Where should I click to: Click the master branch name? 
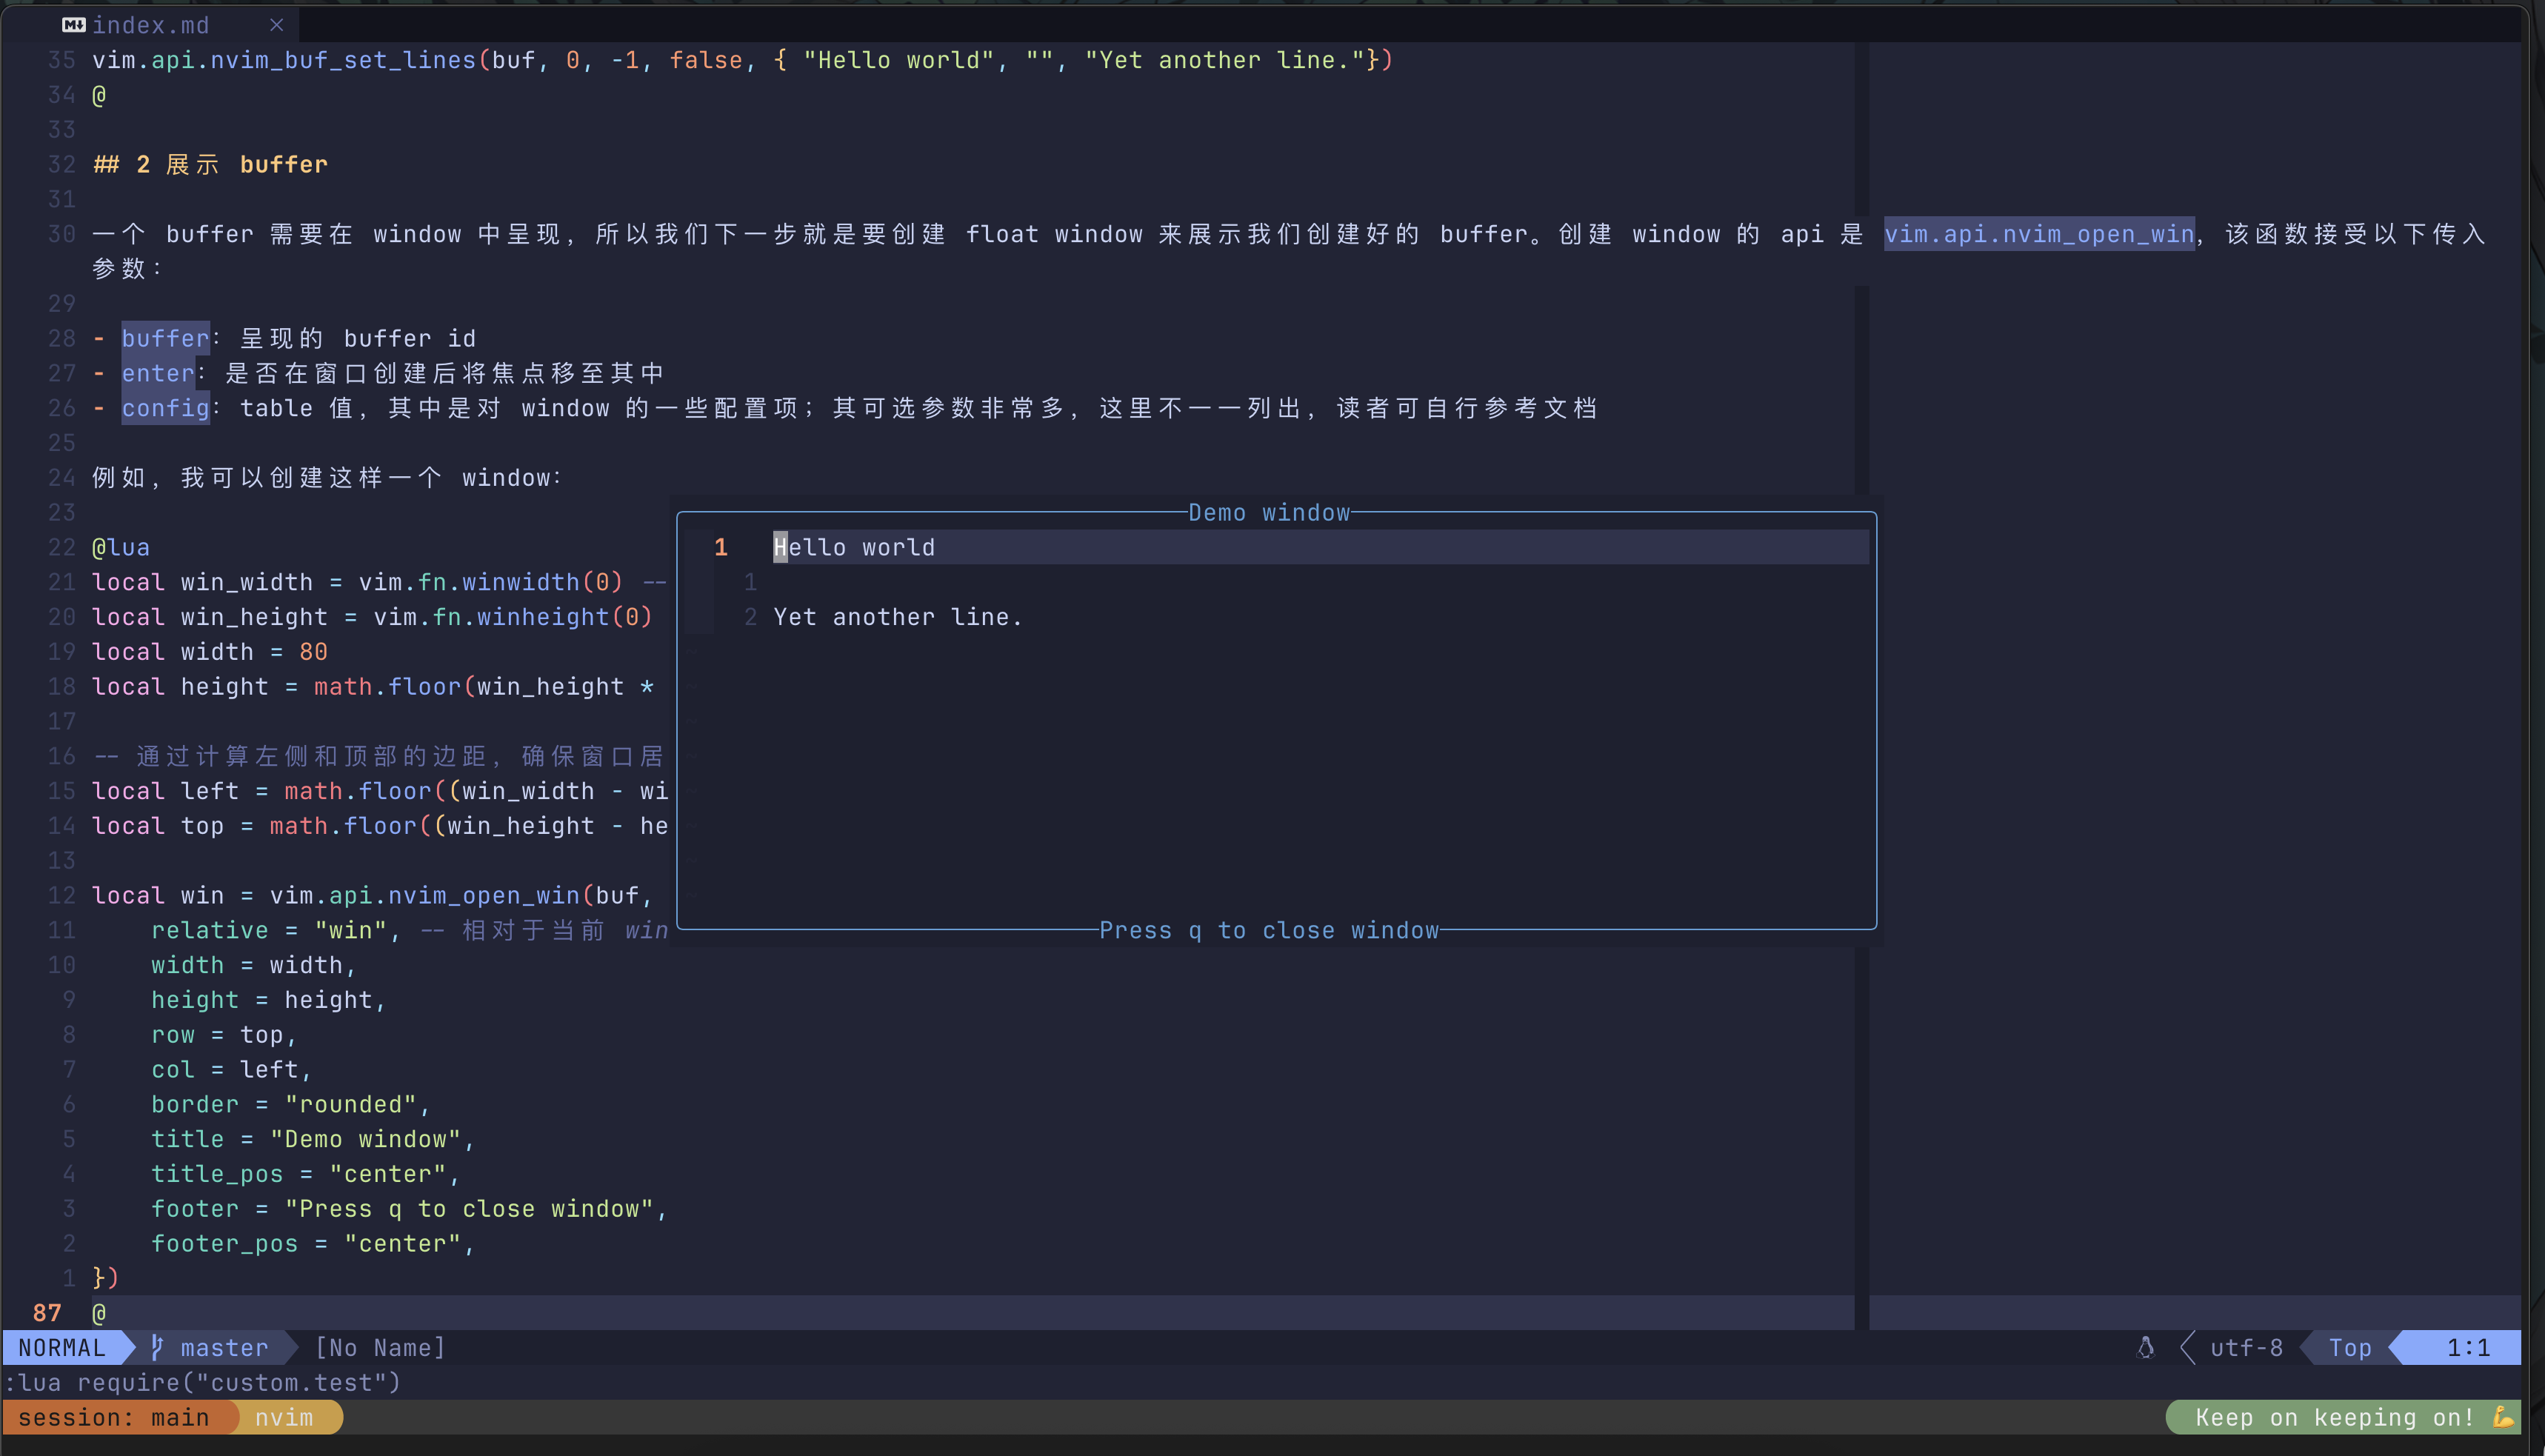point(224,1347)
